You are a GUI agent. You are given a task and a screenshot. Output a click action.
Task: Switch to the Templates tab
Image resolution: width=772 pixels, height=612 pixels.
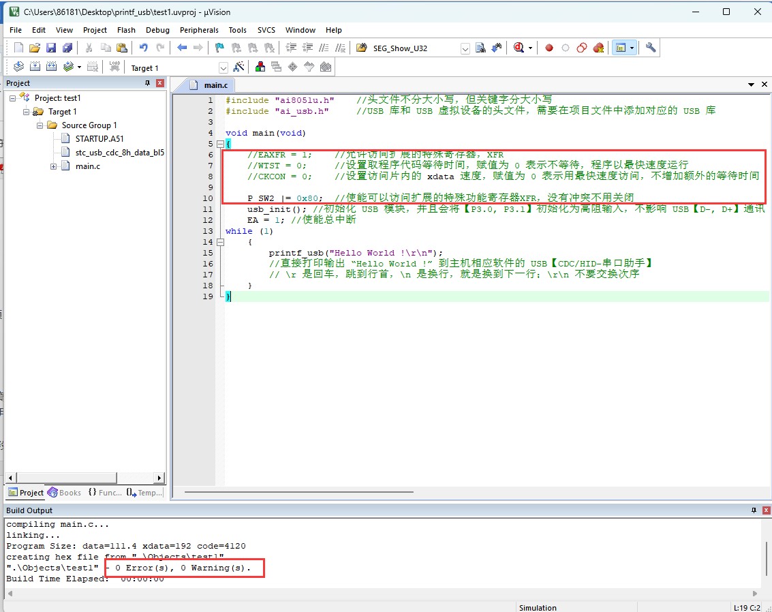point(144,492)
